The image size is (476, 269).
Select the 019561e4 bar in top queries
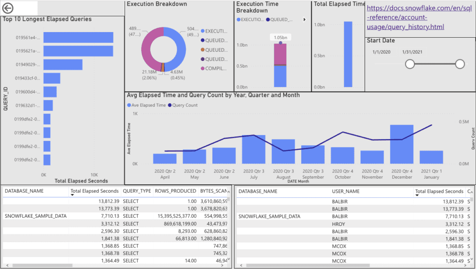[78, 37]
